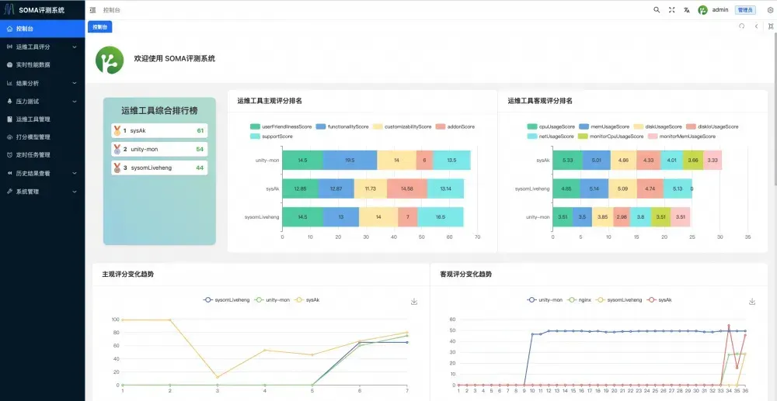Open the language translation icon
Image resolution: width=777 pixels, height=401 pixels.
pyautogui.click(x=687, y=10)
